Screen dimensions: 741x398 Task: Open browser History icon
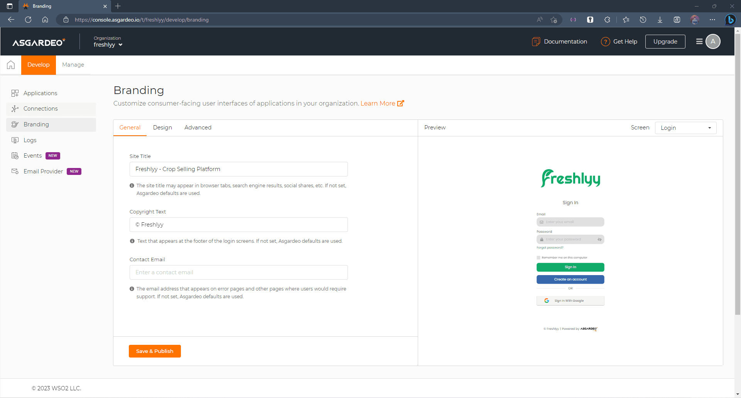pyautogui.click(x=643, y=20)
